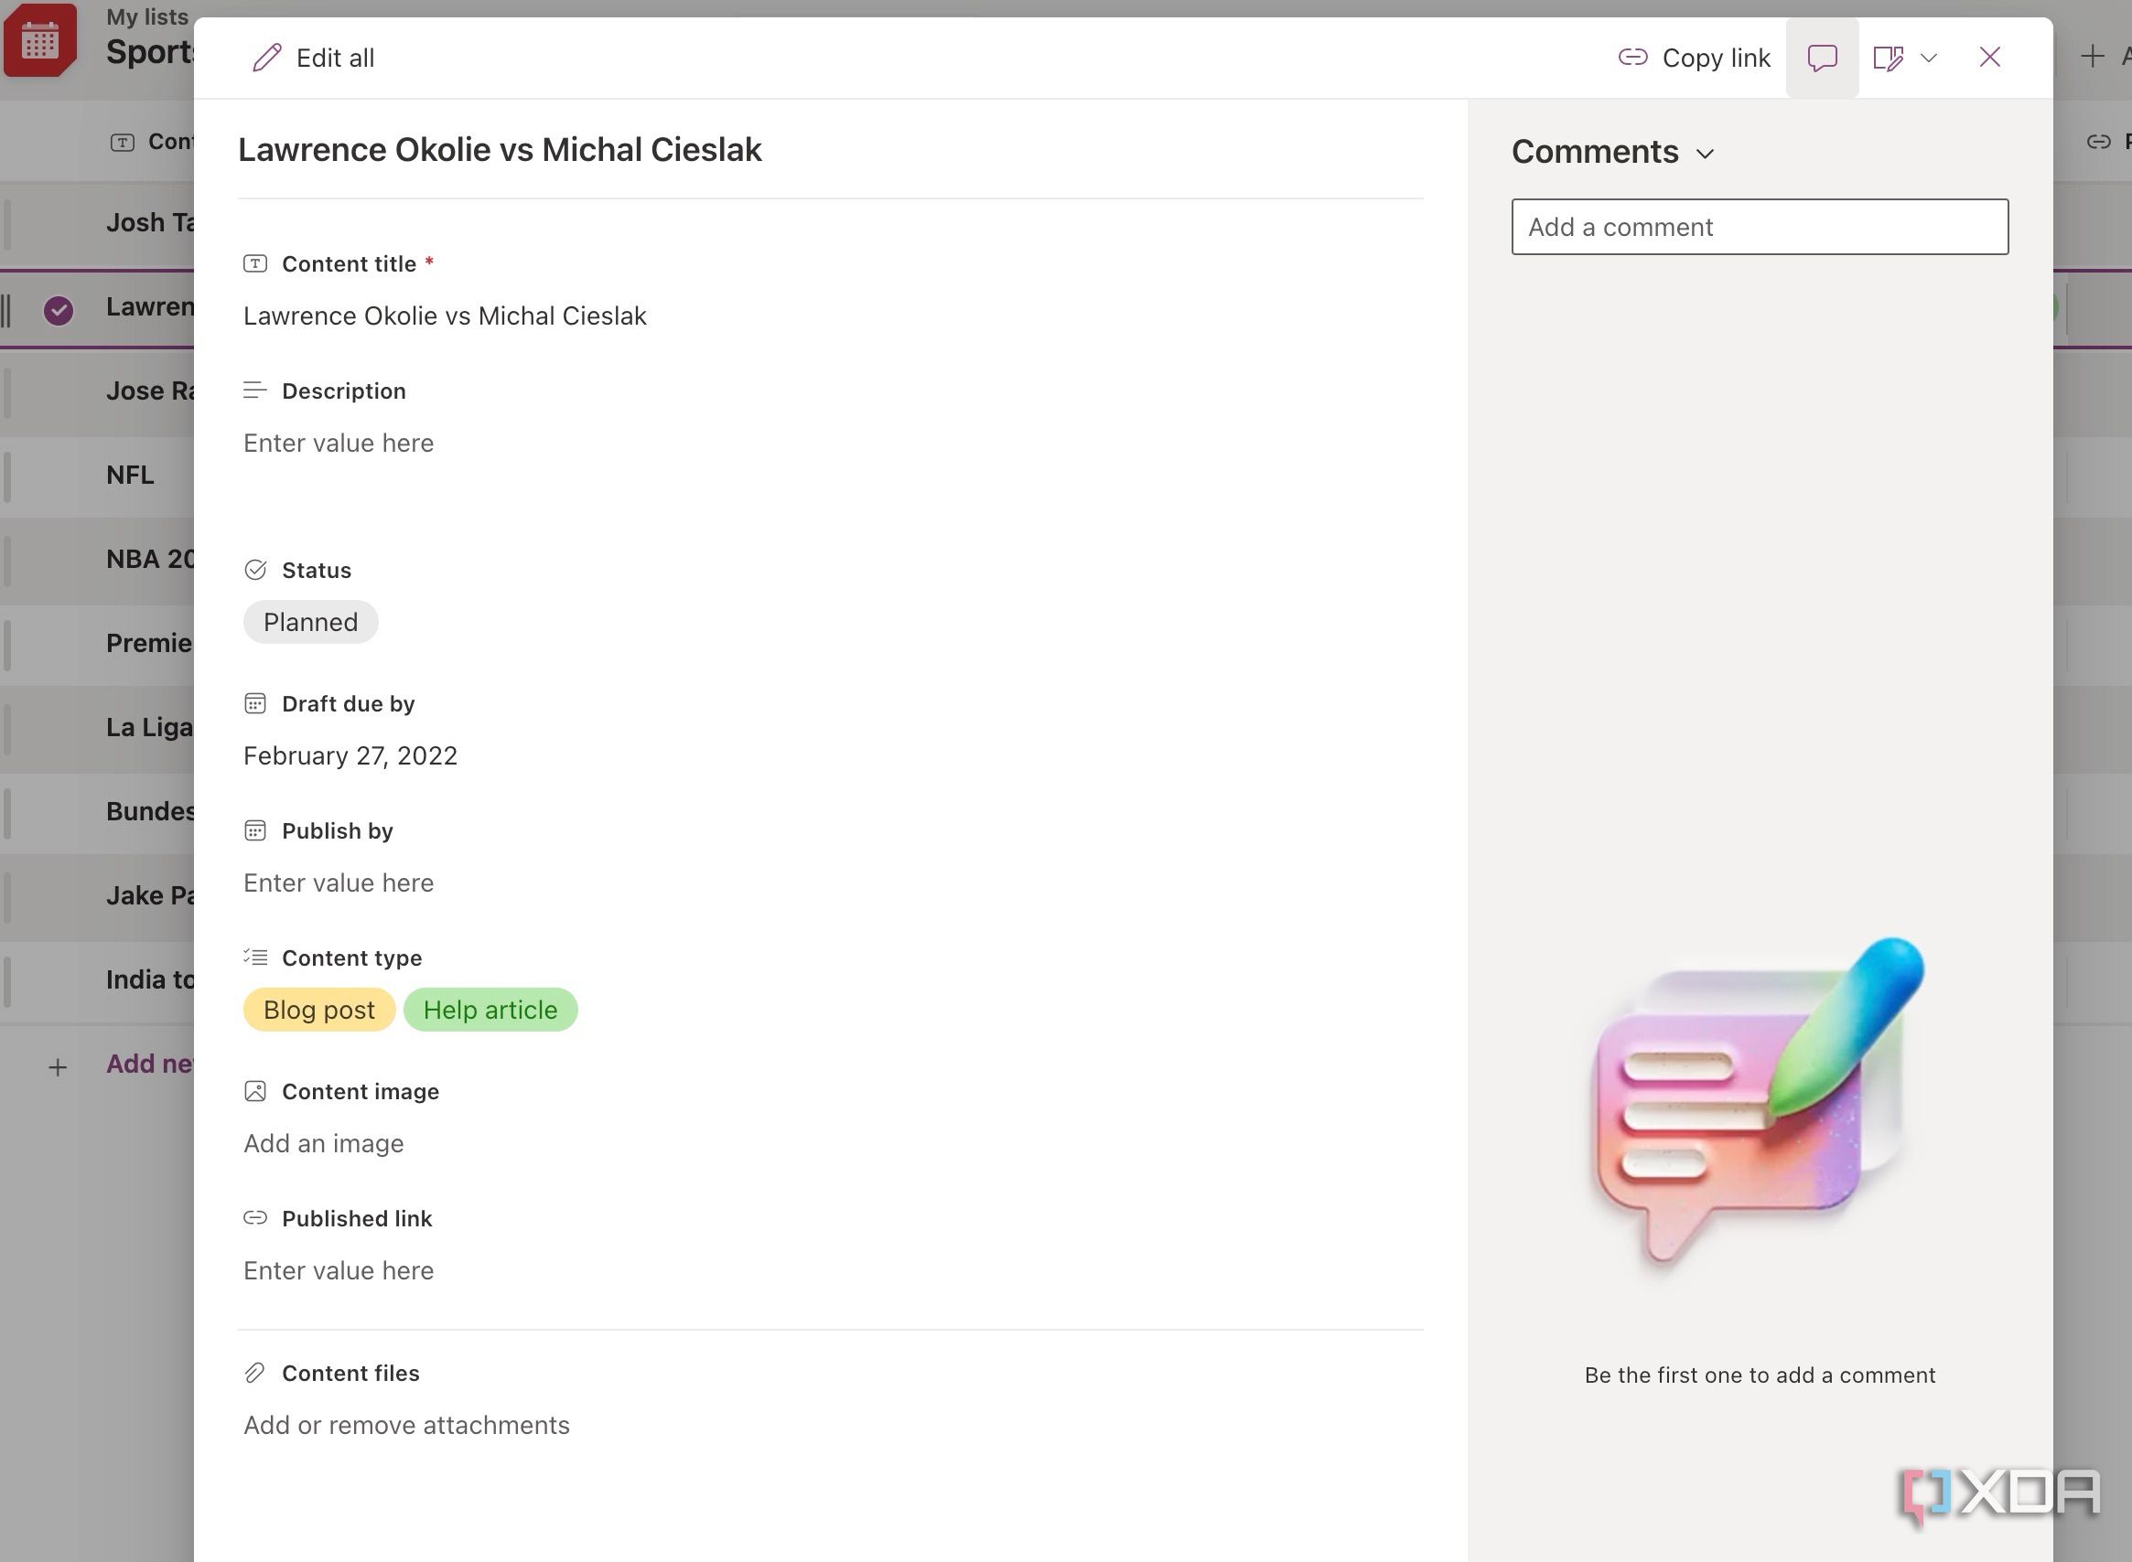Click the Content title field icon

click(254, 263)
